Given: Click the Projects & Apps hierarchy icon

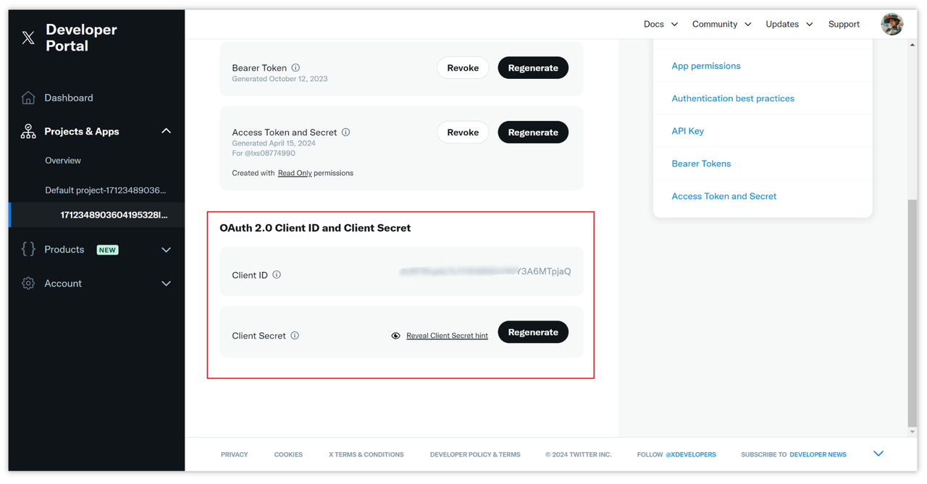Looking at the screenshot, I should point(28,131).
